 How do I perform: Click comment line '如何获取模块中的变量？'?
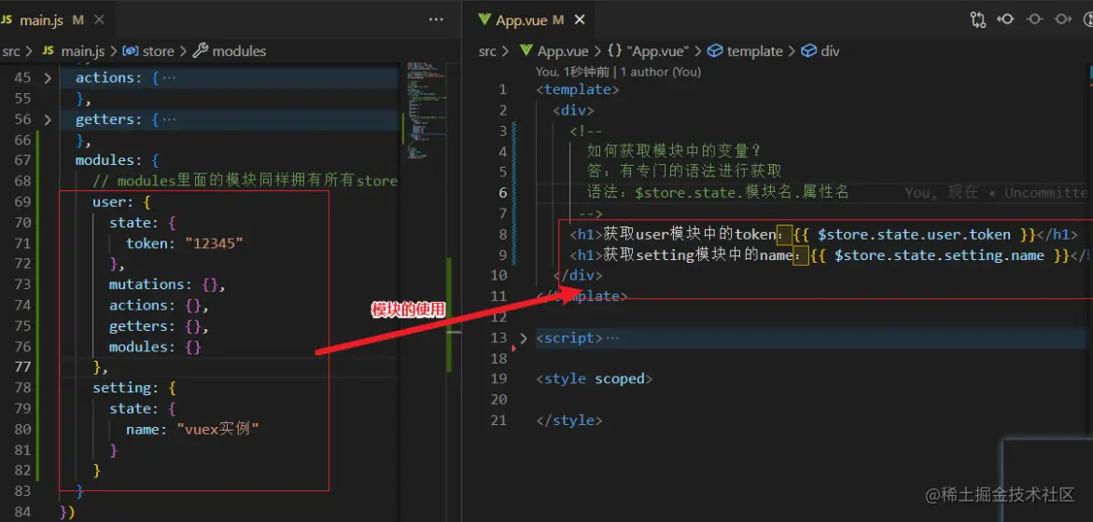(x=674, y=151)
